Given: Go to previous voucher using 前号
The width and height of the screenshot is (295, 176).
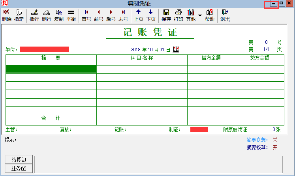Looking at the screenshot, I should coord(99,15).
